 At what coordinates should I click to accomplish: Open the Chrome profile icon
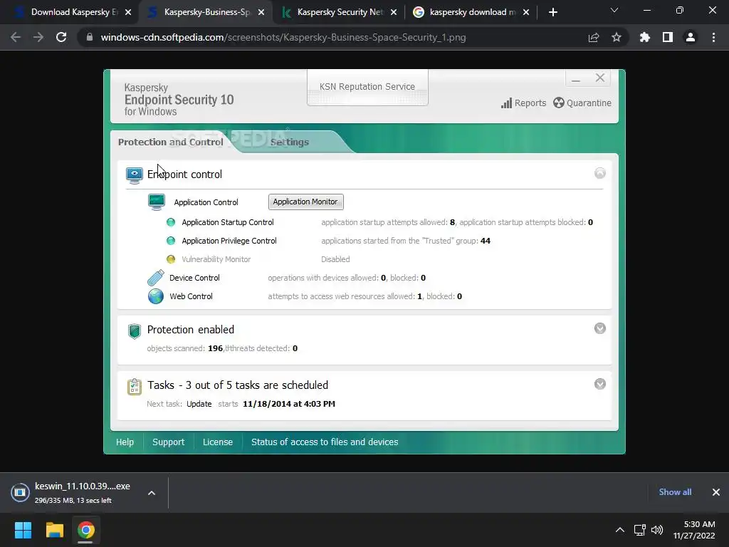(691, 37)
